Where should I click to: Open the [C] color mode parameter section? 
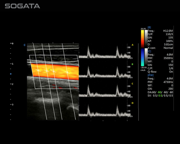click(x=149, y=51)
